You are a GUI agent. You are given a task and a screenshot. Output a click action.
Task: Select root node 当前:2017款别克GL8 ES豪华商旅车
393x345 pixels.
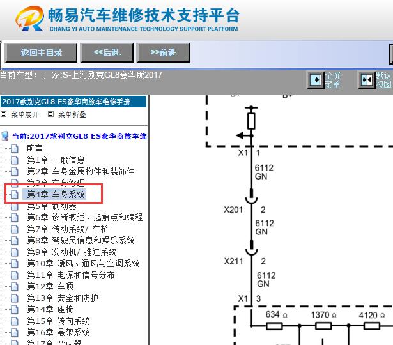click(79, 136)
